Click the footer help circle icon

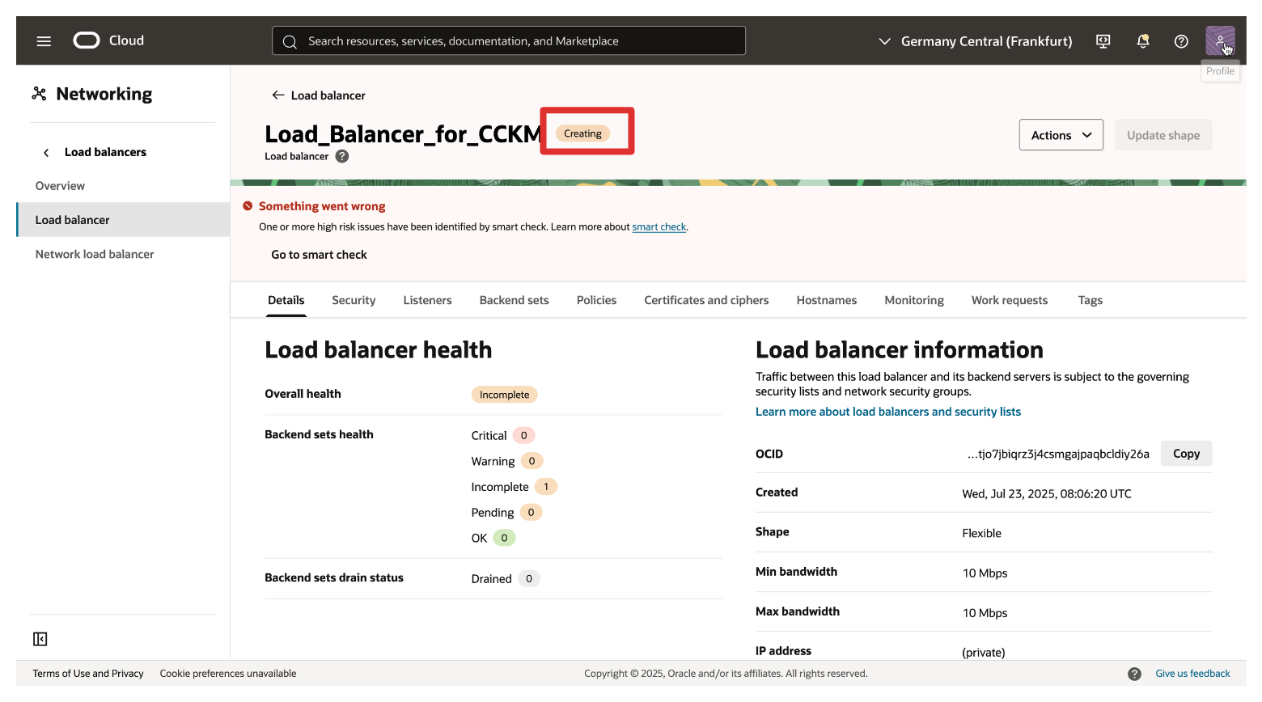[1134, 674]
